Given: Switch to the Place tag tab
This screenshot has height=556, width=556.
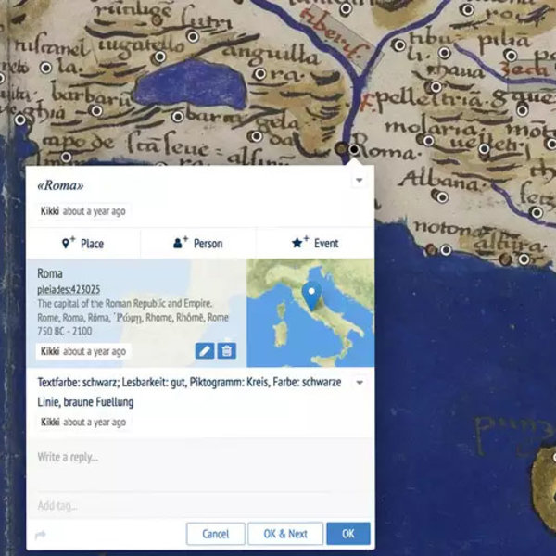Looking at the screenshot, I should tap(83, 244).
